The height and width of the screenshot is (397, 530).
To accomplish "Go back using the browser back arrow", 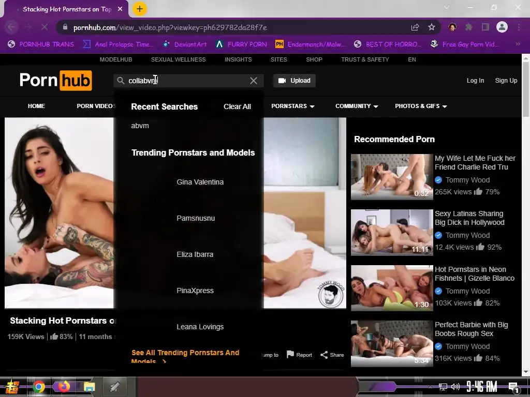I will (x=11, y=27).
